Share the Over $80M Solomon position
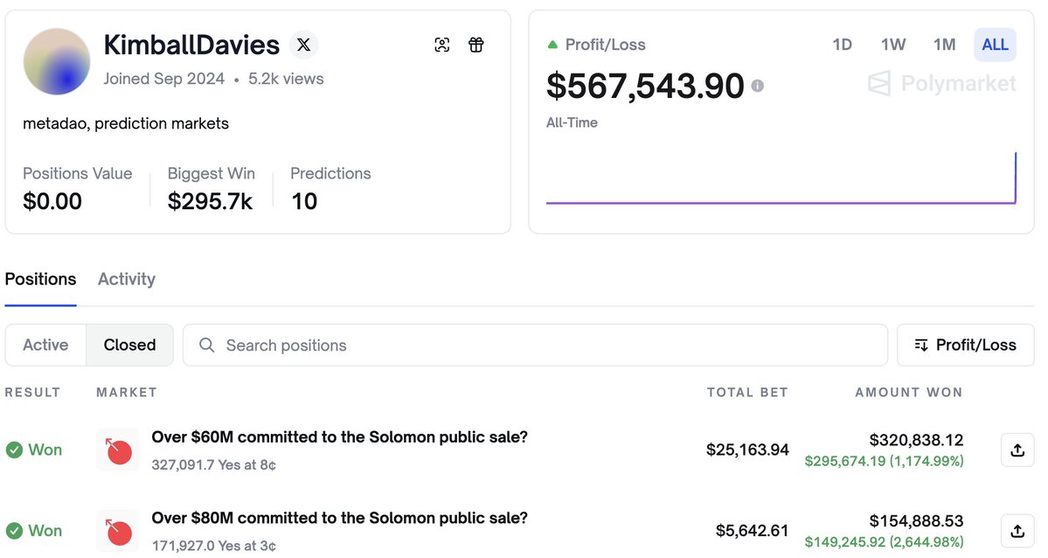The width and height of the screenshot is (1048, 558). point(1017,531)
